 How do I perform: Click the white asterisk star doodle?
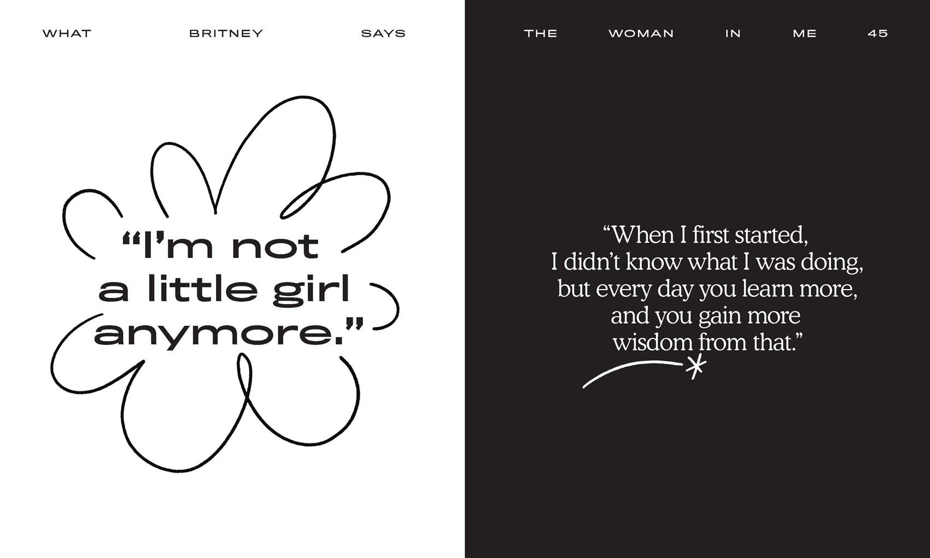(x=695, y=367)
